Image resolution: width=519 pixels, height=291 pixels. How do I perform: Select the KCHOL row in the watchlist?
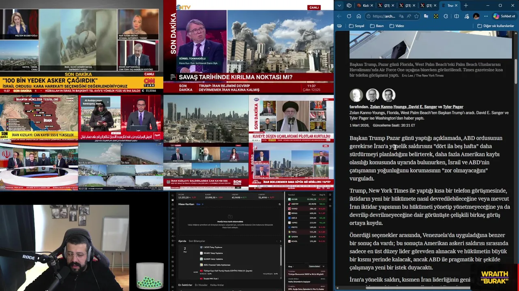click(307, 241)
